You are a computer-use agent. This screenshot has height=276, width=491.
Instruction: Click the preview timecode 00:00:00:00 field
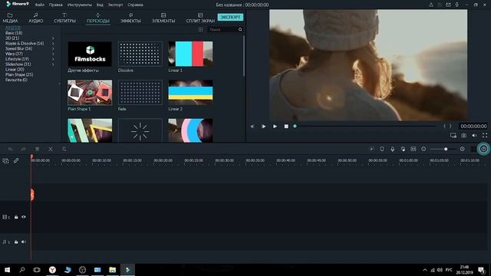[473, 126]
